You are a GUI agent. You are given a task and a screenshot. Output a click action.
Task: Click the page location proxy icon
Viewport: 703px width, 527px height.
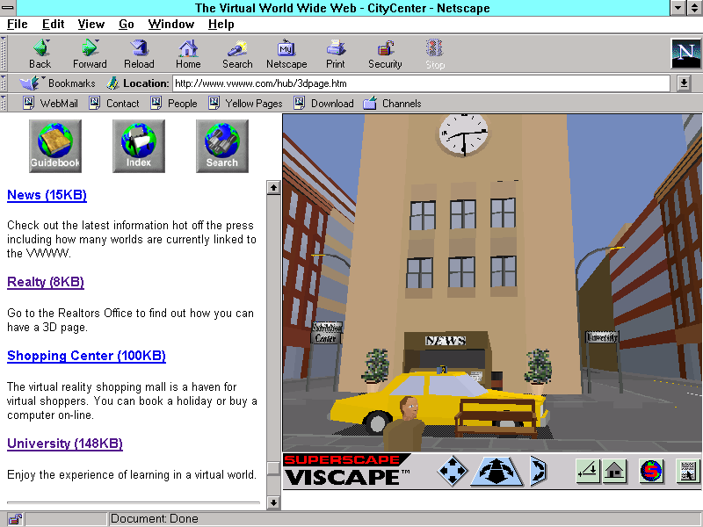pyautogui.click(x=112, y=83)
